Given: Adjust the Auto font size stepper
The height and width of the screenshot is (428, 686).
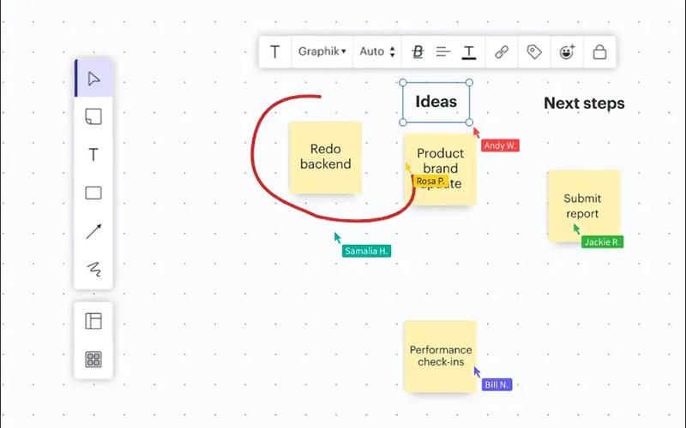Looking at the screenshot, I should pyautogui.click(x=377, y=51).
